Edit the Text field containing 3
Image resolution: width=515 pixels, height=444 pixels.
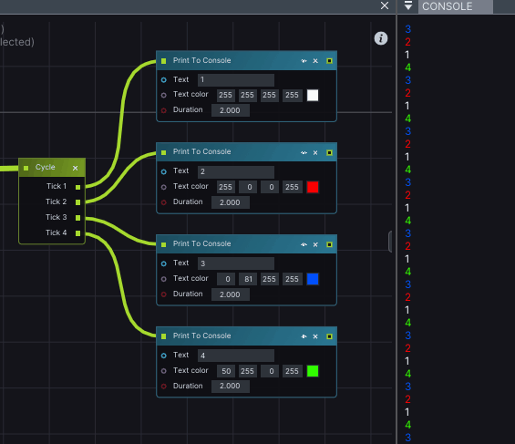[x=236, y=263]
